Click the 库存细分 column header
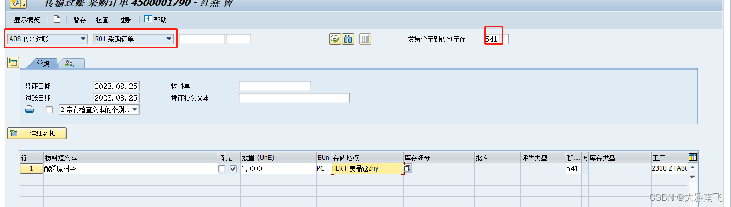Viewport: 731px width, 207px height. 438,158
